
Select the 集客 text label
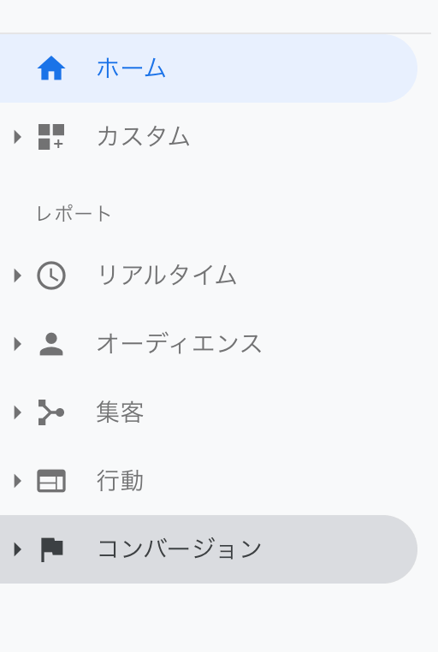tap(120, 412)
